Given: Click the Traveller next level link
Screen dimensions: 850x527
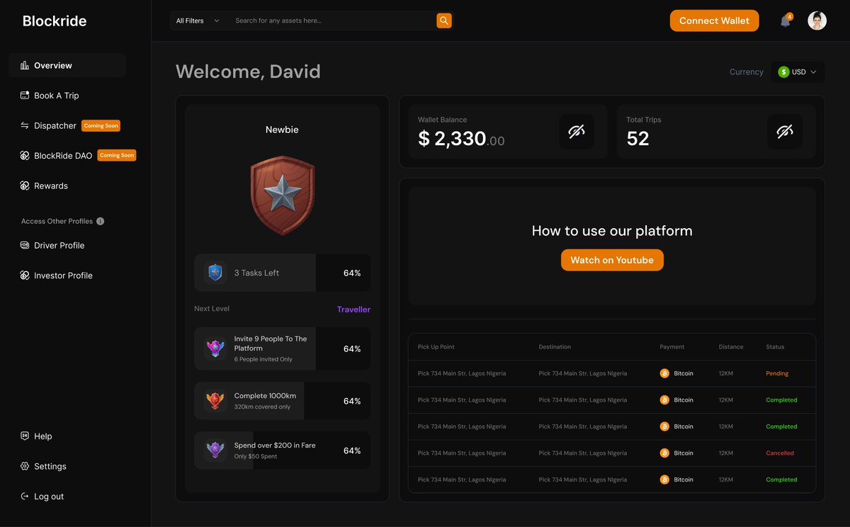Looking at the screenshot, I should pyautogui.click(x=353, y=310).
